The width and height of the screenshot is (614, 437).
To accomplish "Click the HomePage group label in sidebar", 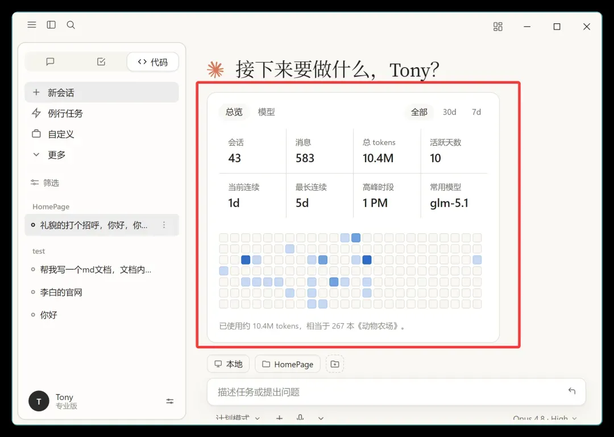I will (51, 207).
